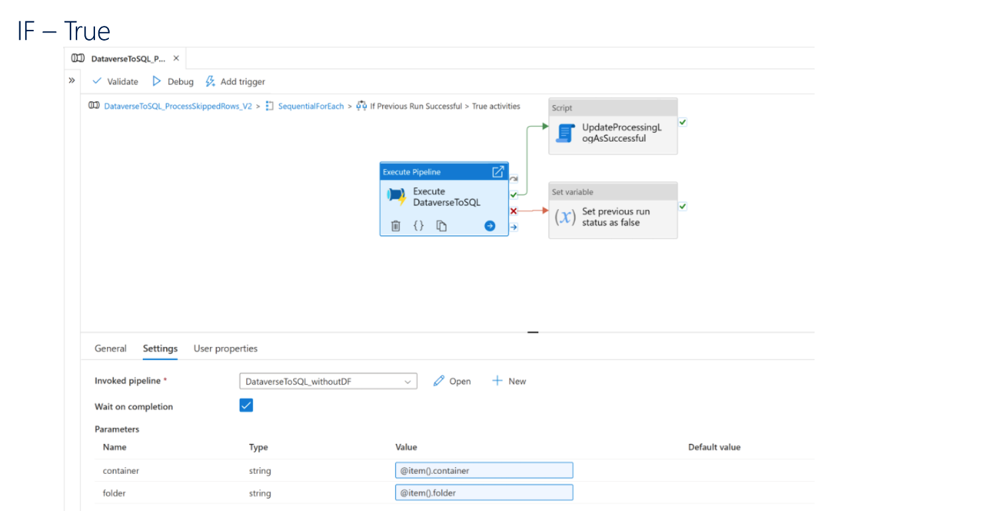Click the green success connector handle

coord(514,195)
